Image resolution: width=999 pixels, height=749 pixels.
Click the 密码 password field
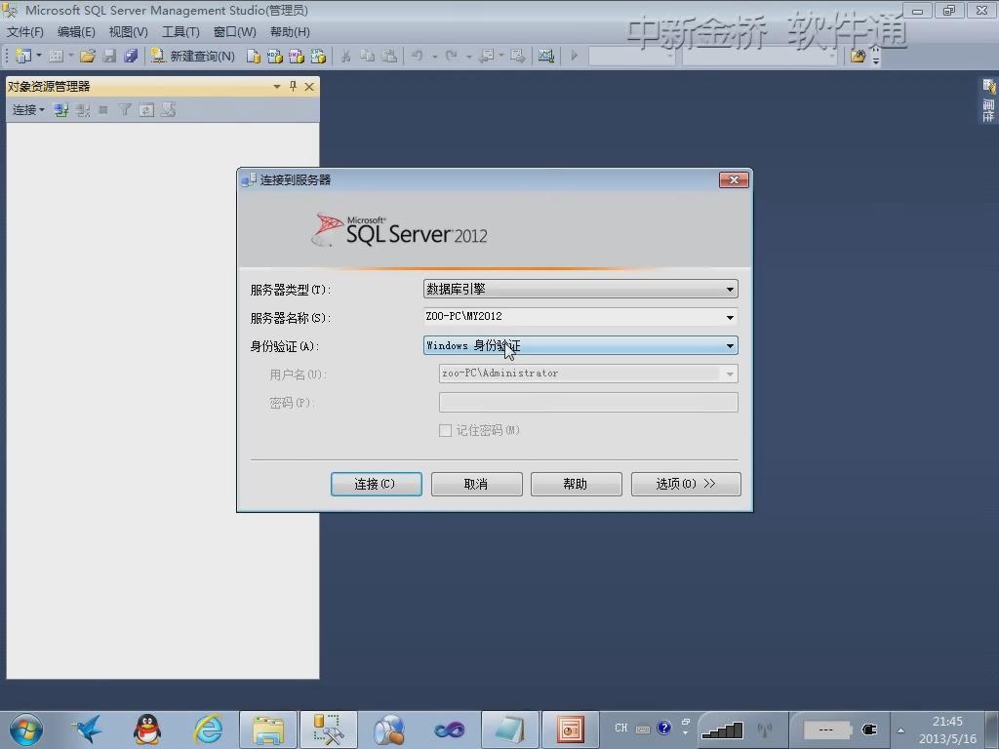point(588,402)
